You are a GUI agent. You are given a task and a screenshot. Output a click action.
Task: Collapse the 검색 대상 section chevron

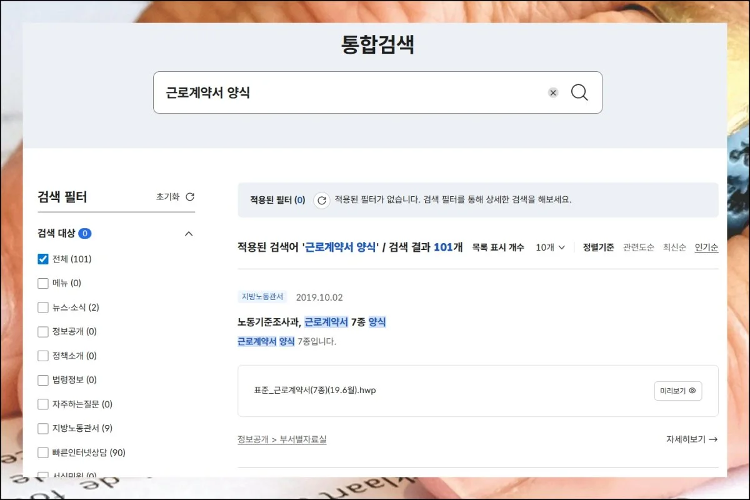(x=189, y=234)
